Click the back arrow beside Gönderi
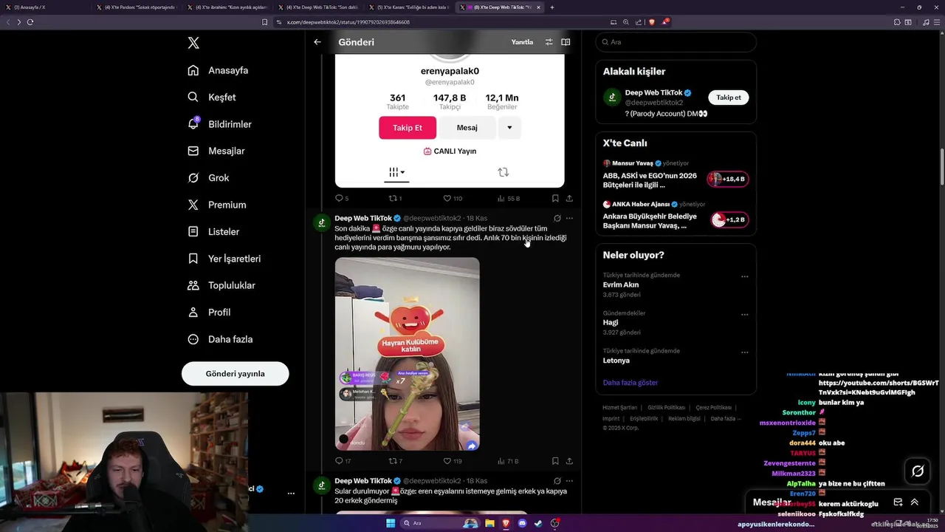The height and width of the screenshot is (532, 945). tap(317, 42)
